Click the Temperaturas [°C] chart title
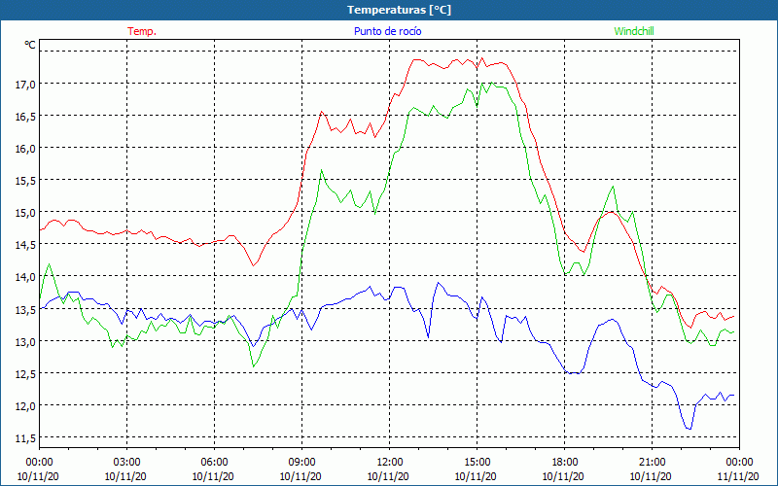 (399, 10)
